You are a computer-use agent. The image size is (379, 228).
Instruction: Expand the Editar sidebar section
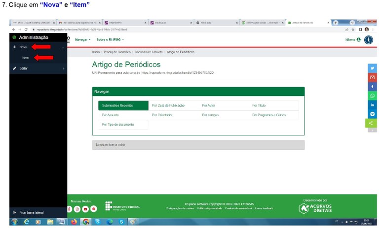[x=23, y=68]
